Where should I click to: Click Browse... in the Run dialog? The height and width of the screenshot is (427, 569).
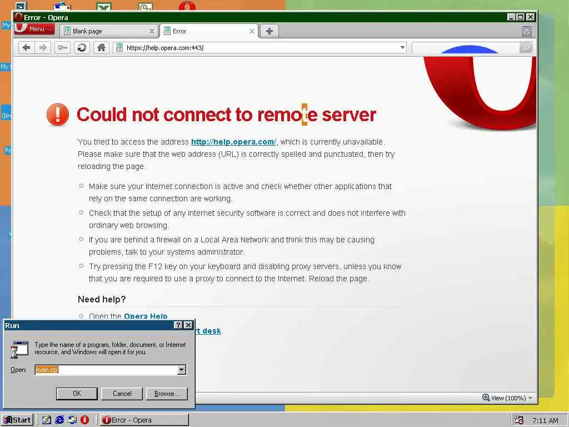[x=167, y=394]
